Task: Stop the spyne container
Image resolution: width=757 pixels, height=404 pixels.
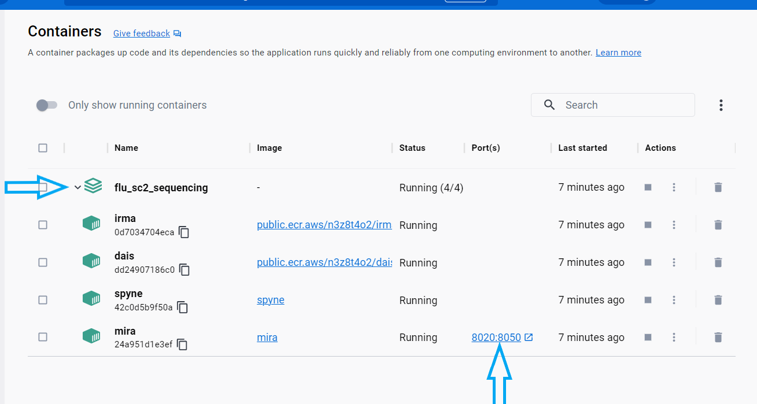Action: (648, 300)
